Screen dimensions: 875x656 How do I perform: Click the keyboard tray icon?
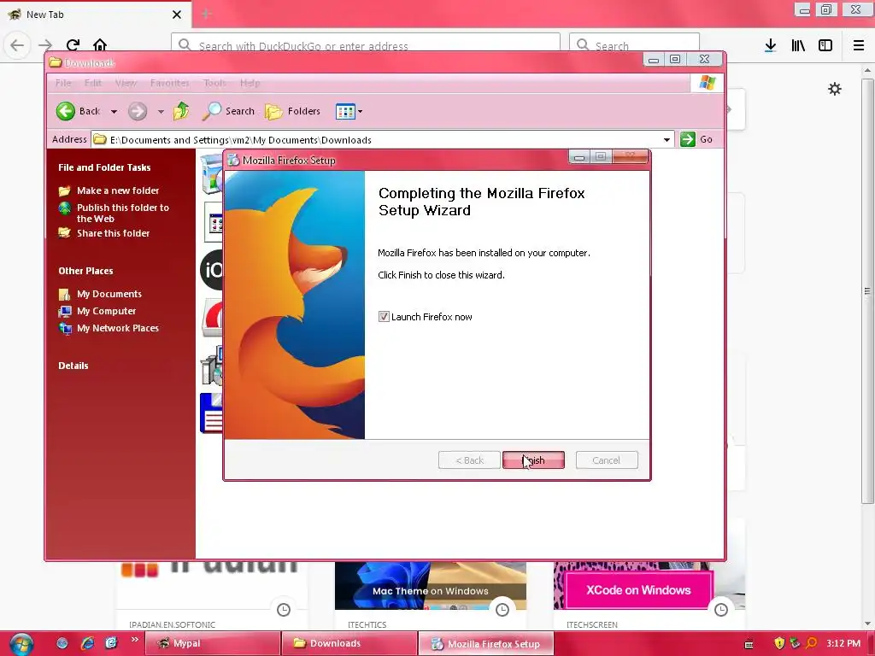pyautogui.click(x=749, y=644)
